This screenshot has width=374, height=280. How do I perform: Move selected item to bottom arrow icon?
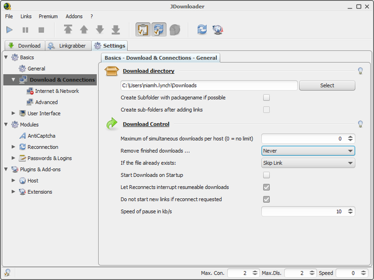click(x=116, y=30)
